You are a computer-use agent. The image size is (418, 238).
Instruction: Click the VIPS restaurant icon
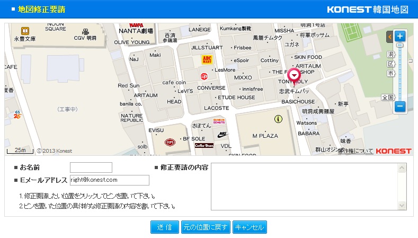pyautogui.click(x=170, y=142)
